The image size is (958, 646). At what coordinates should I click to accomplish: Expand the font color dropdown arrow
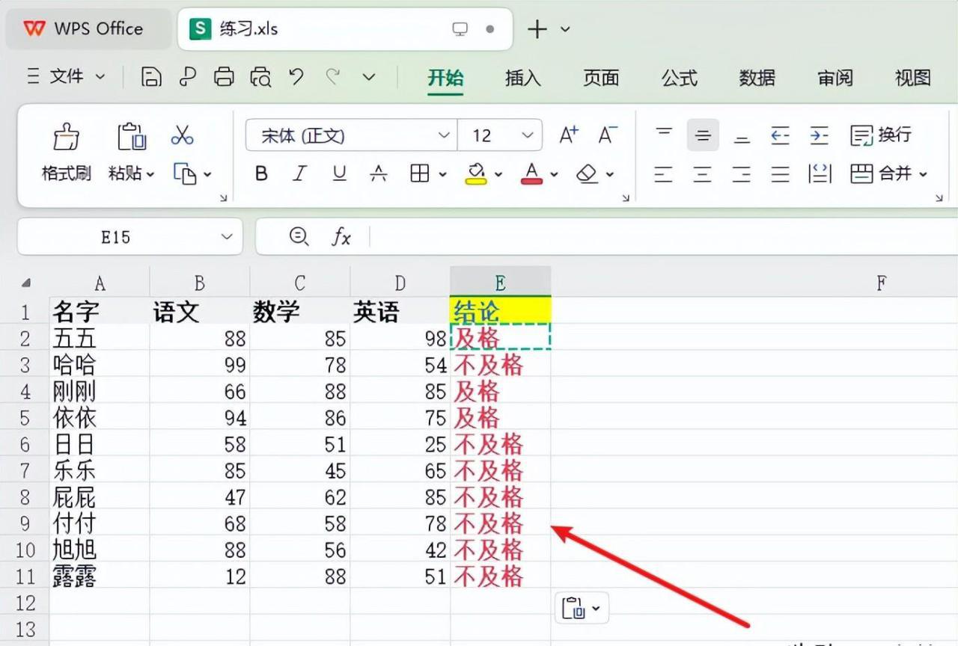pos(555,174)
